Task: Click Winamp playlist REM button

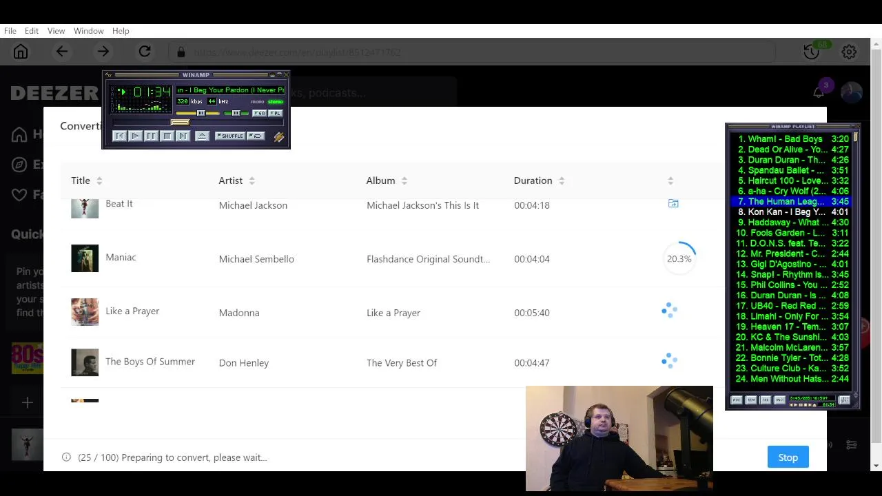Action: (x=751, y=400)
